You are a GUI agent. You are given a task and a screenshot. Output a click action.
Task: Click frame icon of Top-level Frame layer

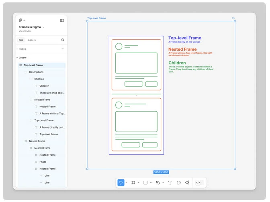pyautogui.click(x=20, y=65)
